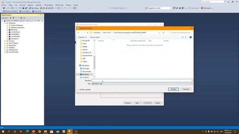Select Escritorio in the sidebar
This screenshot has height=134, width=239.
[x=86, y=74]
